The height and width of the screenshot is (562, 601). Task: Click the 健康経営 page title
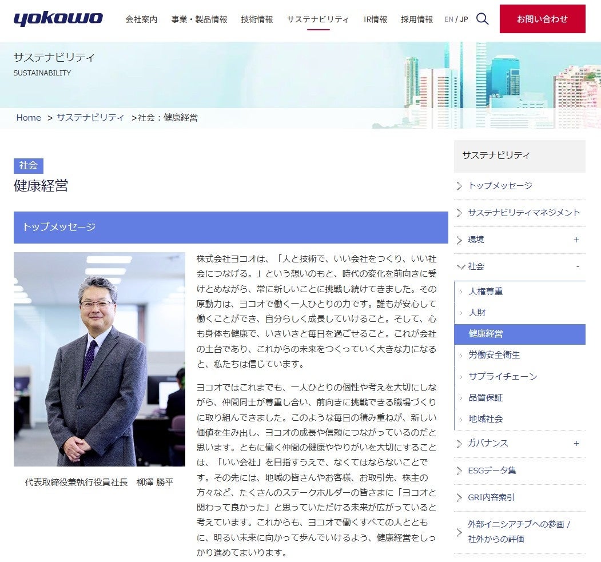(x=41, y=185)
